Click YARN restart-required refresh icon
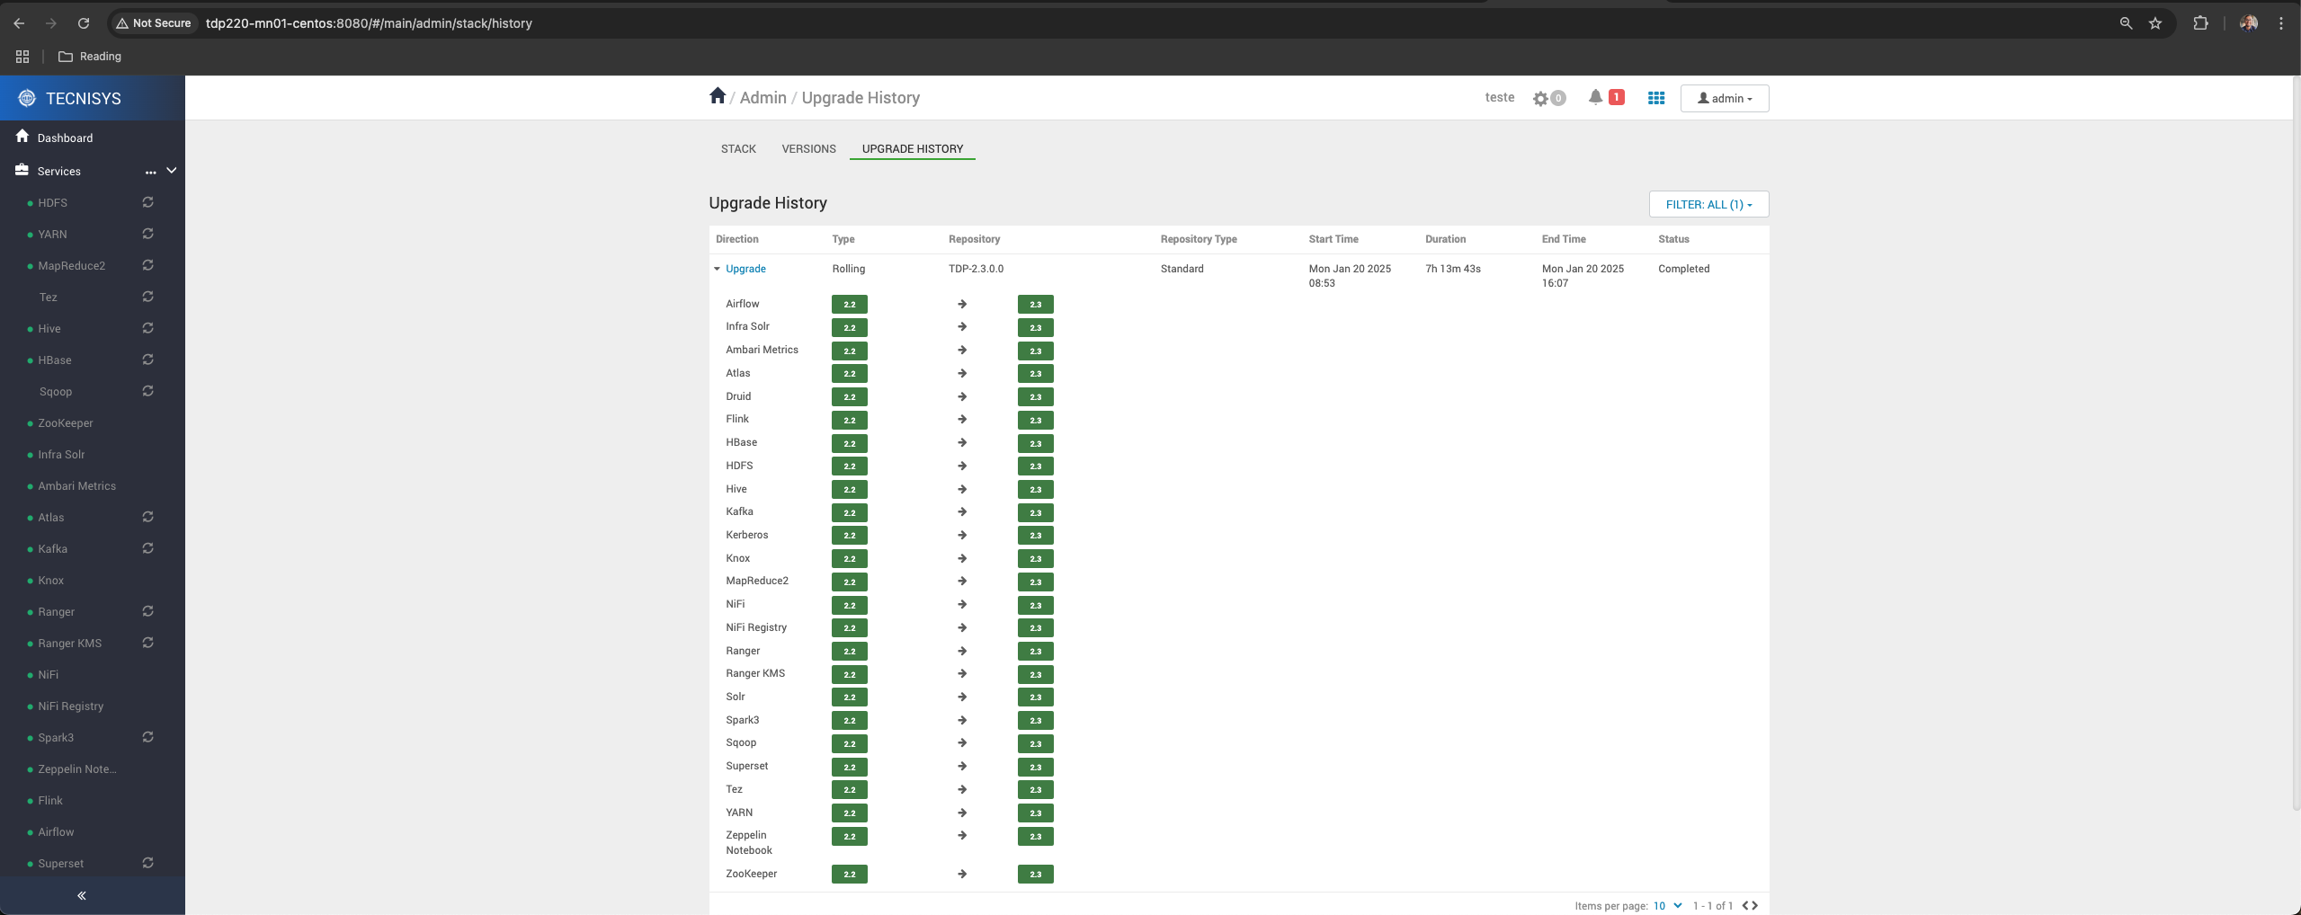The width and height of the screenshot is (2301, 915). [x=148, y=234]
